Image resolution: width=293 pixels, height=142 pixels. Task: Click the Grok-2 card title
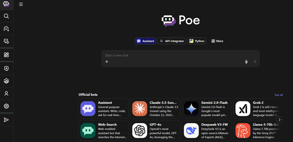click(x=258, y=103)
